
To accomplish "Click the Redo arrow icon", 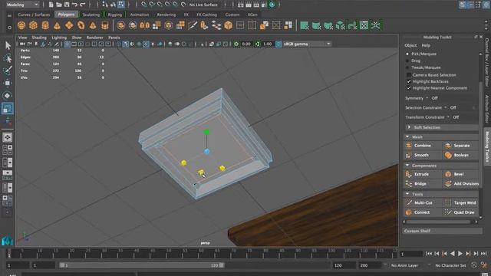I will 83,5.
